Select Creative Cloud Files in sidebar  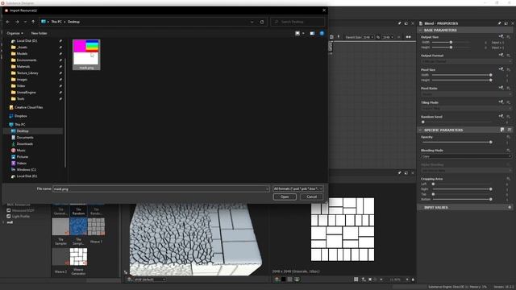pyautogui.click(x=28, y=107)
